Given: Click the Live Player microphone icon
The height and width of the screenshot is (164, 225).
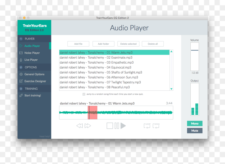Looking at the screenshot, I should [x=21, y=60].
